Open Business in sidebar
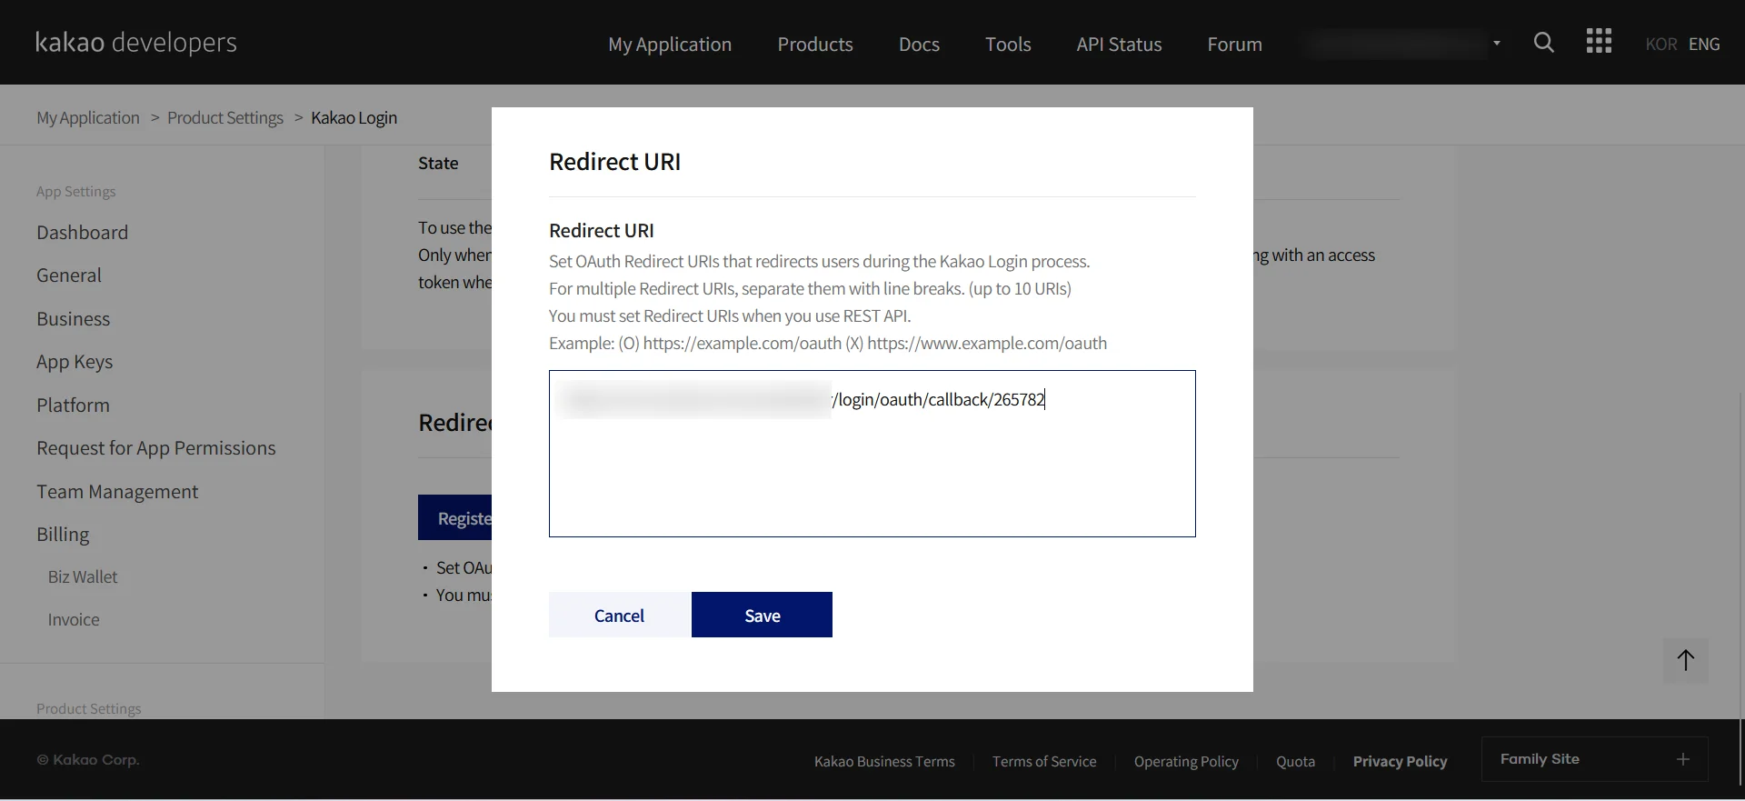This screenshot has height=801, width=1745. pos(74,319)
